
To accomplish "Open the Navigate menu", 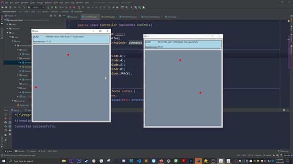I will [24, 3].
